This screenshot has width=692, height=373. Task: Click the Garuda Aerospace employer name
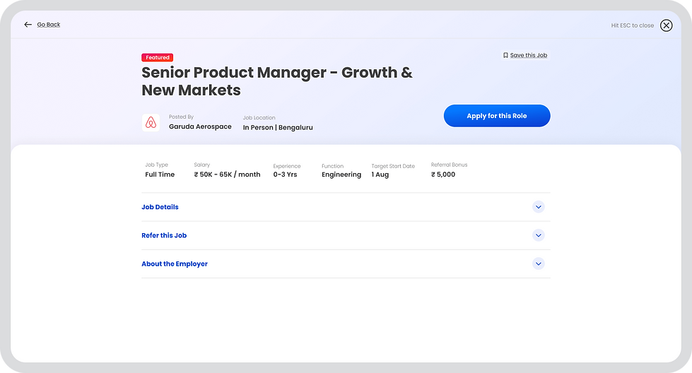coord(200,127)
